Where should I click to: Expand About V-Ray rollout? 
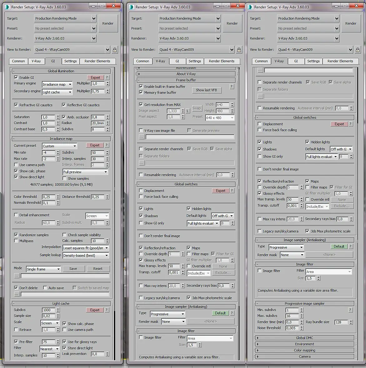coord(186,74)
